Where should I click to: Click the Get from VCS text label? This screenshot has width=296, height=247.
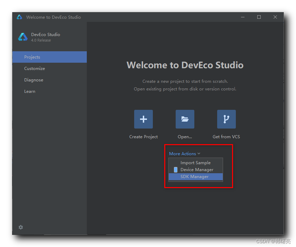[226, 137]
